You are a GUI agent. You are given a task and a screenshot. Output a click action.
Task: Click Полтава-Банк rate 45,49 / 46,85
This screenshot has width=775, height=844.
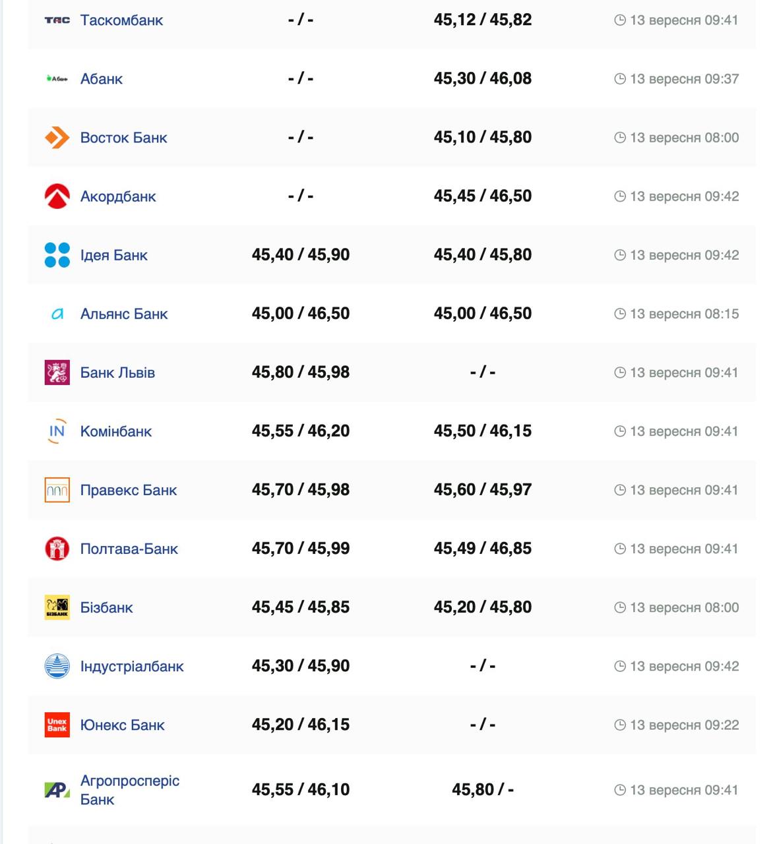point(483,549)
